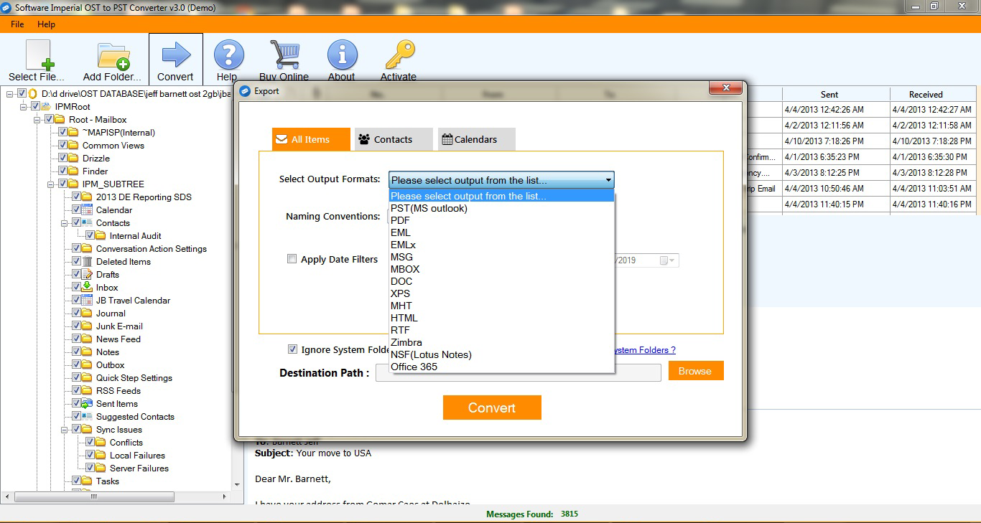Open the Help menu
Viewport: 981px width, 523px height.
pos(46,24)
